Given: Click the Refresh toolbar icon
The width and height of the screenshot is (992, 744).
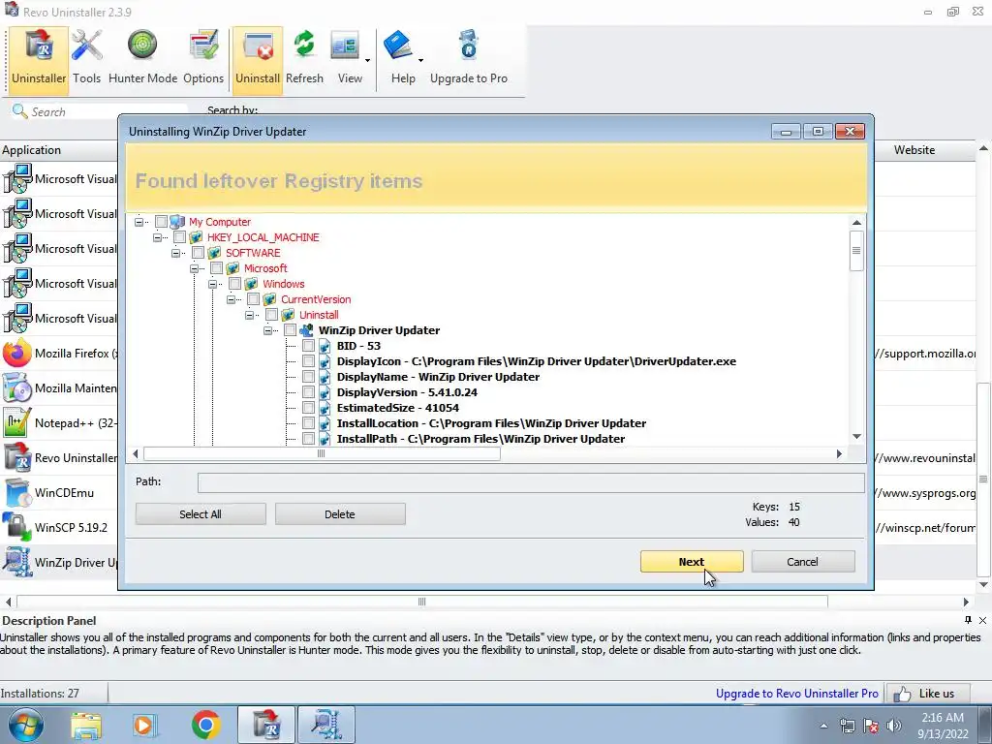Looking at the screenshot, I should [304, 46].
